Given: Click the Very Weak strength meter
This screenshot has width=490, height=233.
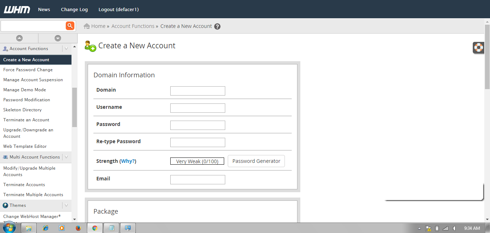Looking at the screenshot, I should (197, 161).
